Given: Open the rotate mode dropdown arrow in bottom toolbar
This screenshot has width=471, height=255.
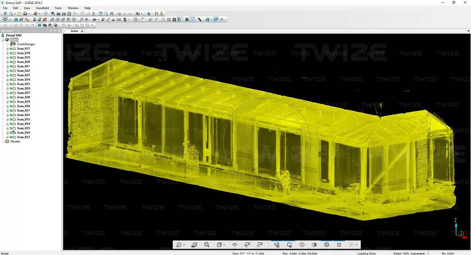Looking at the screenshot, I should 184,245.
